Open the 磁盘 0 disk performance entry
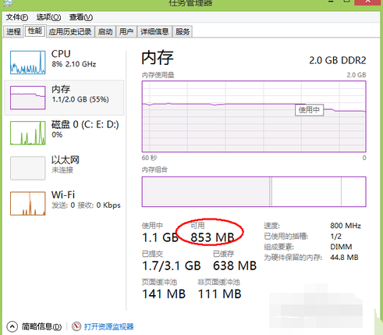The height and width of the screenshot is (335, 383). [x=65, y=133]
